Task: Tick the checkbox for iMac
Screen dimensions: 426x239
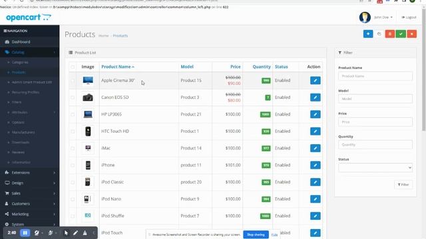Action: (x=73, y=148)
